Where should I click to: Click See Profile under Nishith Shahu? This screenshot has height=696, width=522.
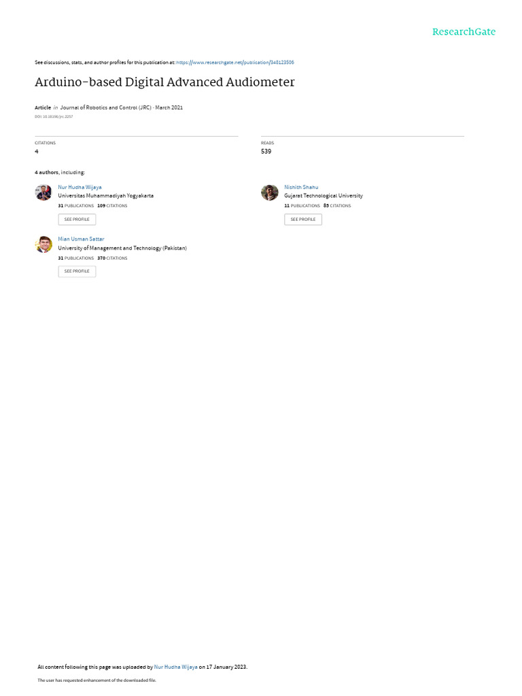coord(303,220)
